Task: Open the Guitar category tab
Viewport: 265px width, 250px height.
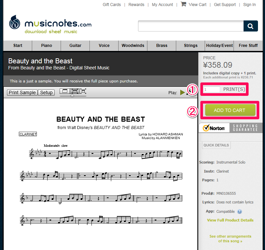Action: pos(75,46)
